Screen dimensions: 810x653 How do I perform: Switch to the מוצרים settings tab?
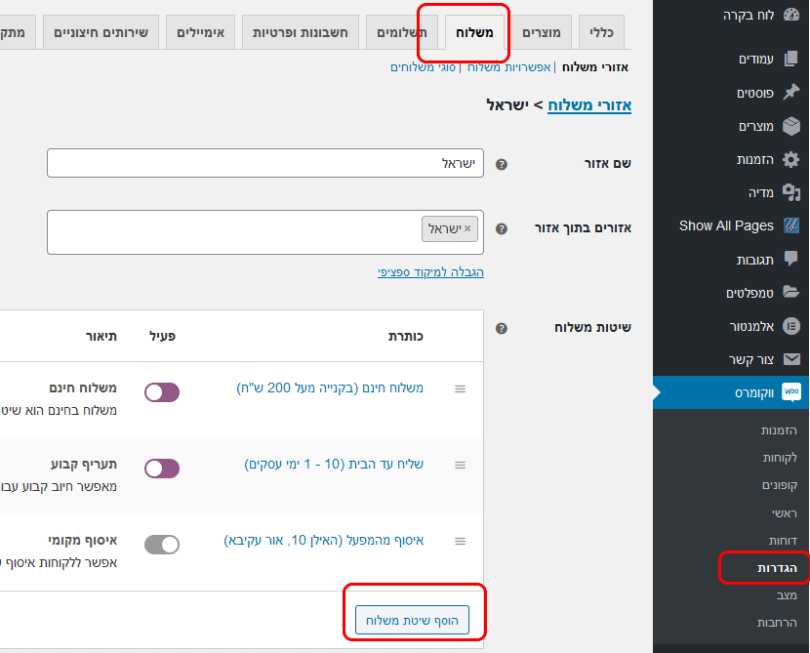[541, 32]
